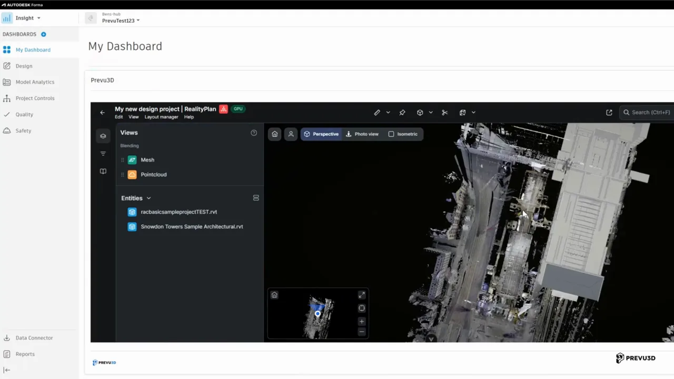Viewport: 674px width, 379px height.
Task: Click the Pointcloud label text
Action: (154, 174)
